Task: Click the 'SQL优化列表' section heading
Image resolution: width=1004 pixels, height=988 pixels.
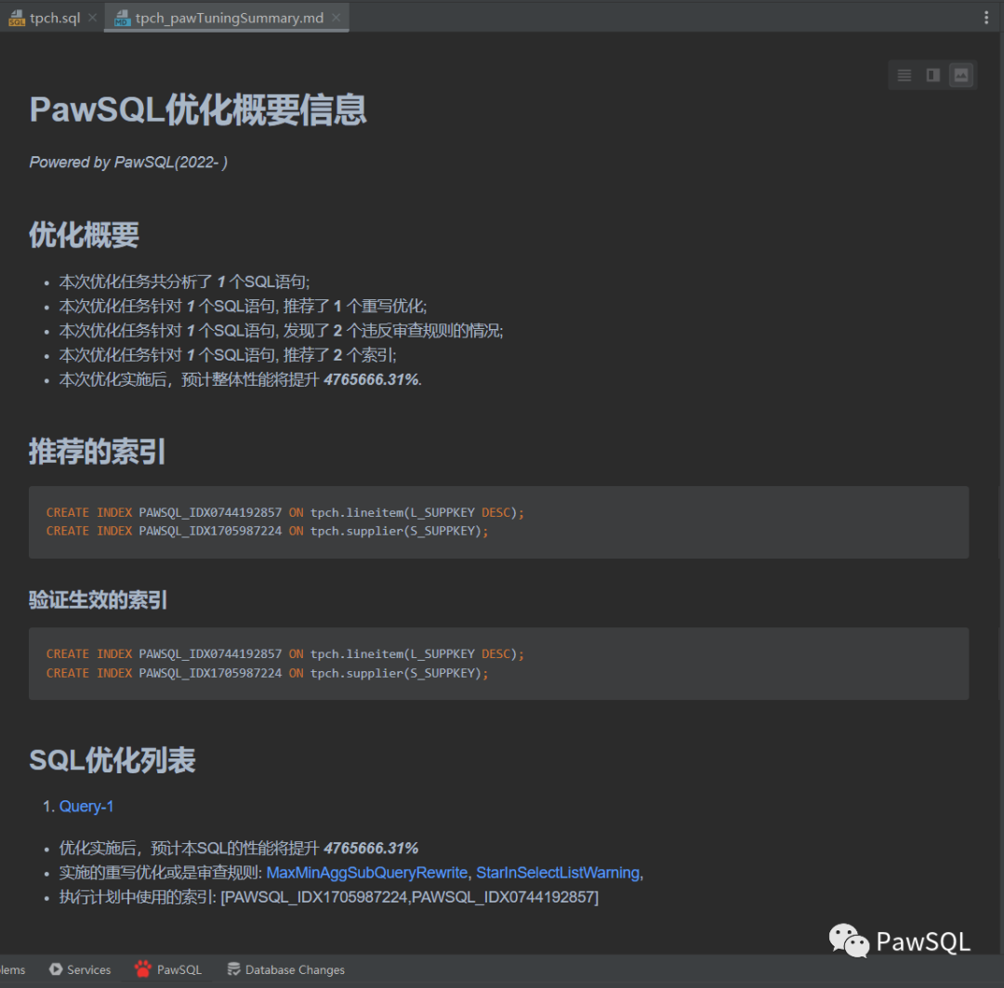Action: pyautogui.click(x=112, y=760)
